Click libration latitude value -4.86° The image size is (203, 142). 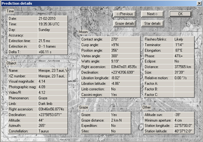pyautogui.click(x=125, y=84)
